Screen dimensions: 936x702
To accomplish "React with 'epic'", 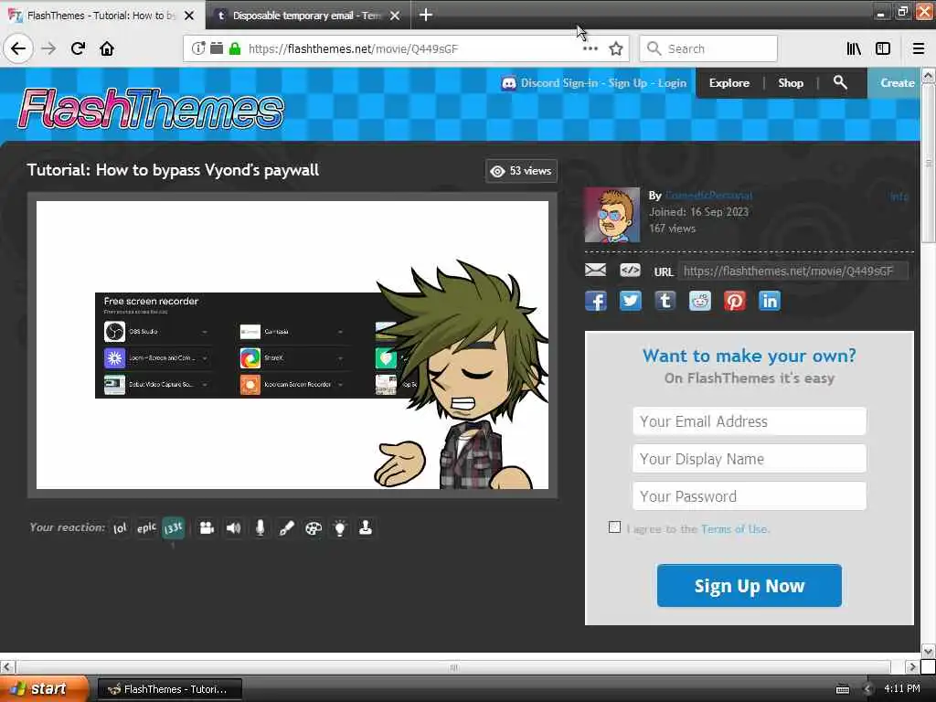I will 146,527.
